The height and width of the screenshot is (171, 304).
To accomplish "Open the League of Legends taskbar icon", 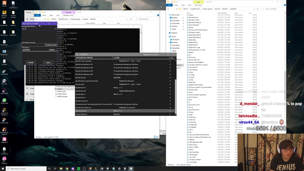I will (96, 169).
